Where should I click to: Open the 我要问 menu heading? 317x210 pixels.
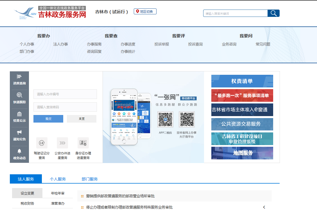[246, 36]
